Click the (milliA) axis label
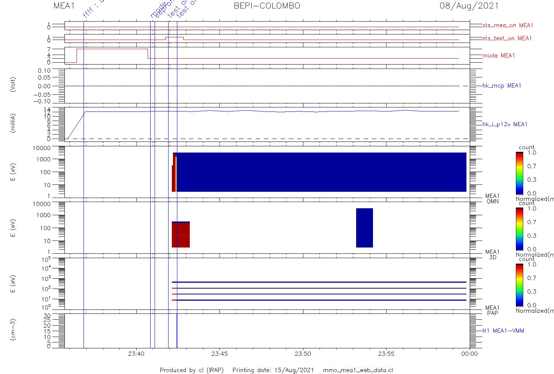This screenshot has width=554, height=374. (13, 123)
